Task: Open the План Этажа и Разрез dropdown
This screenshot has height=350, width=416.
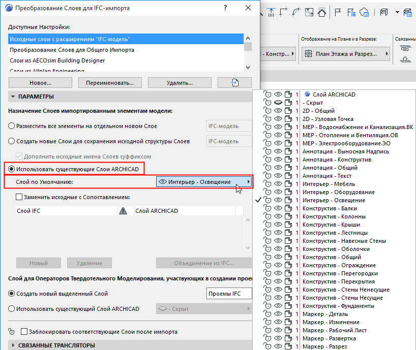Action: coord(346,54)
